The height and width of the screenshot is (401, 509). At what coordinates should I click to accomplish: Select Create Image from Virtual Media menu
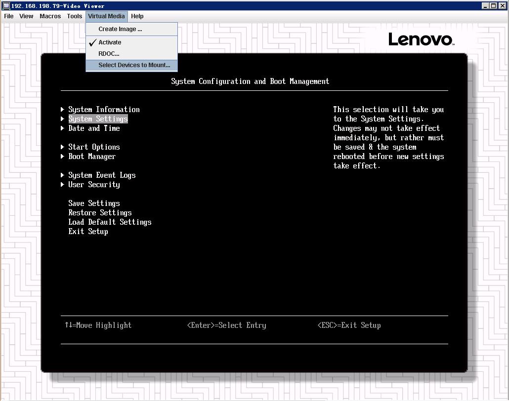click(120, 29)
